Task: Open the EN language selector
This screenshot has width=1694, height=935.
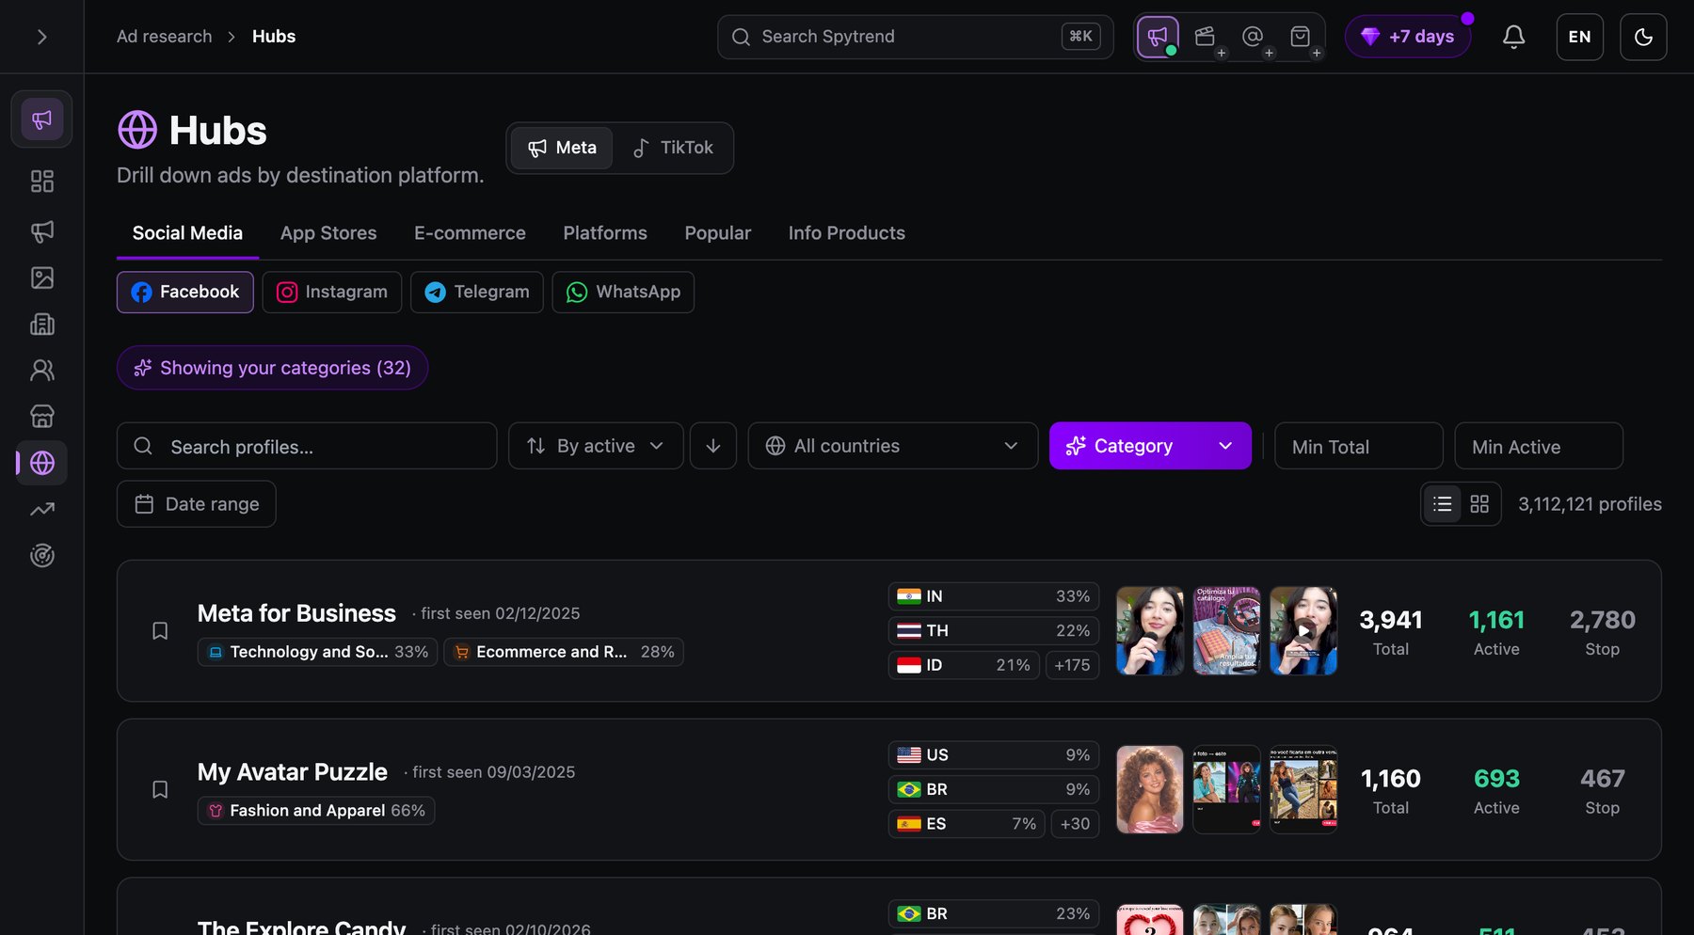Action: click(x=1580, y=37)
